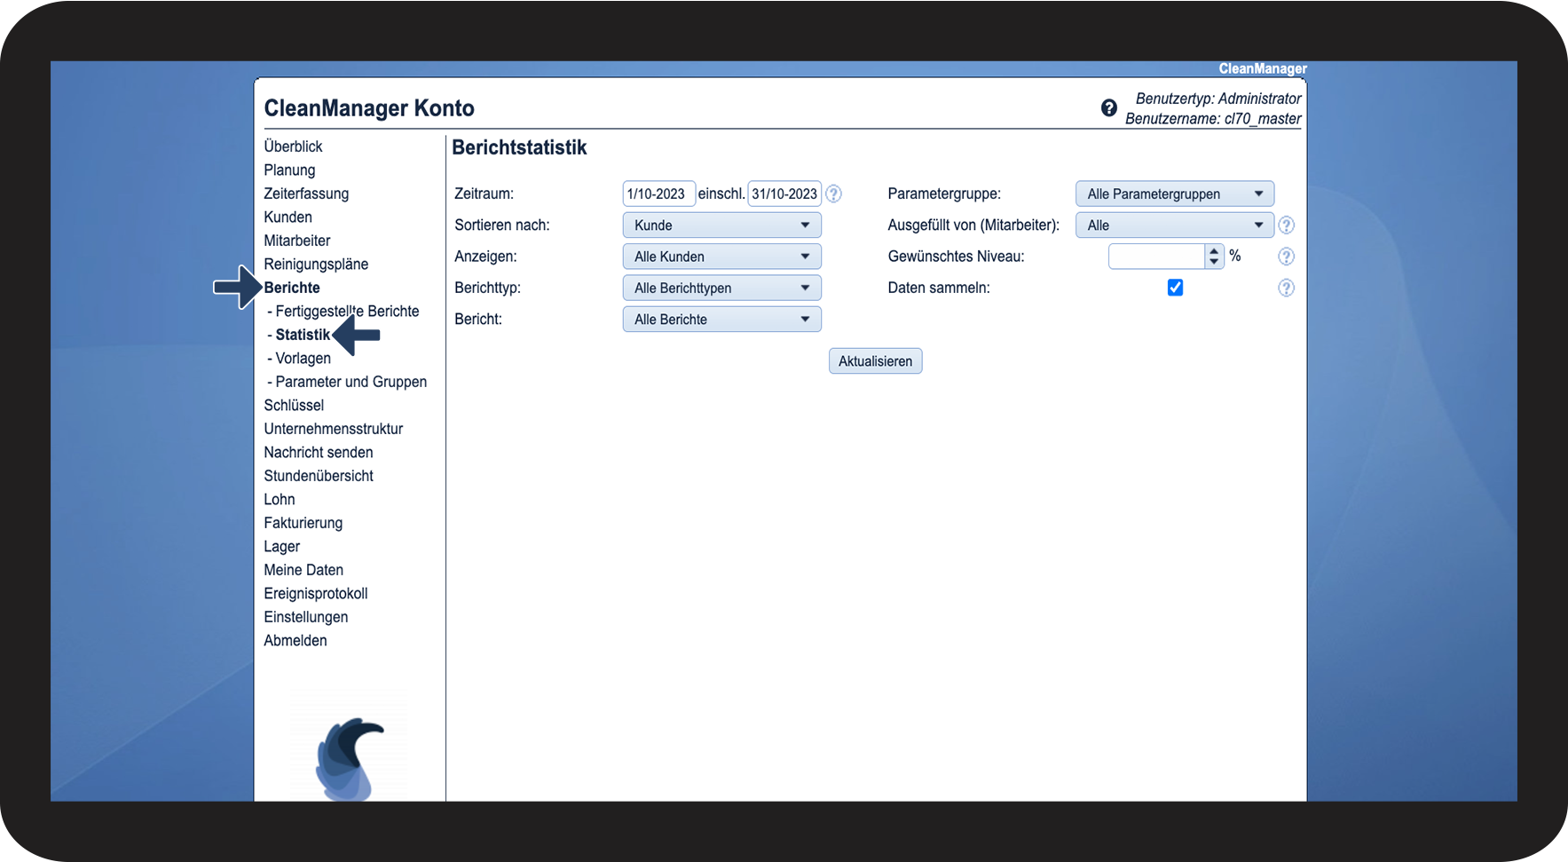The image size is (1568, 862).
Task: Open the Sortieren nach dropdown
Action: 721,225
